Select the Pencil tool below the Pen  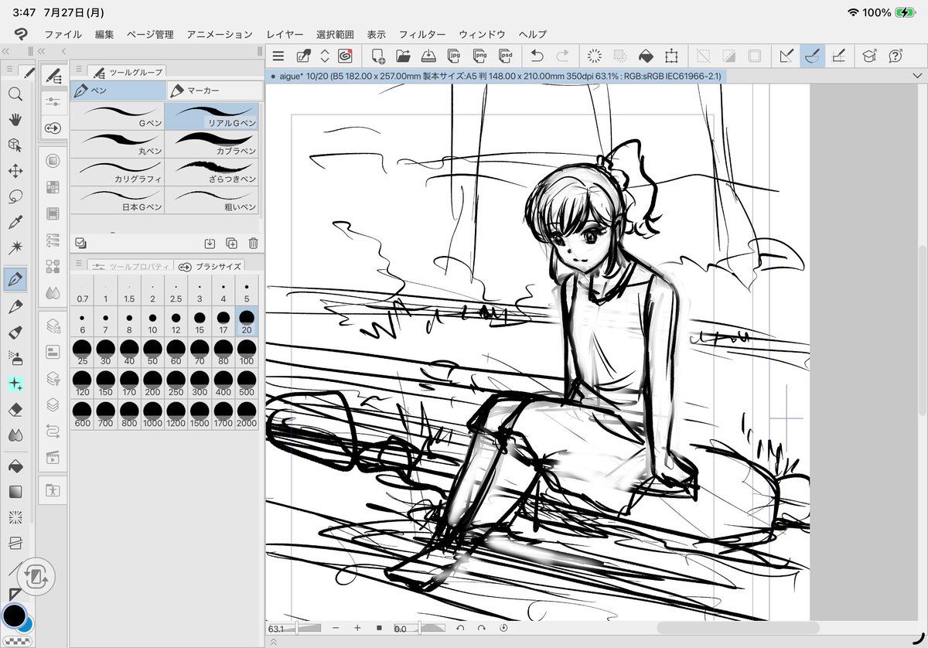click(x=15, y=306)
